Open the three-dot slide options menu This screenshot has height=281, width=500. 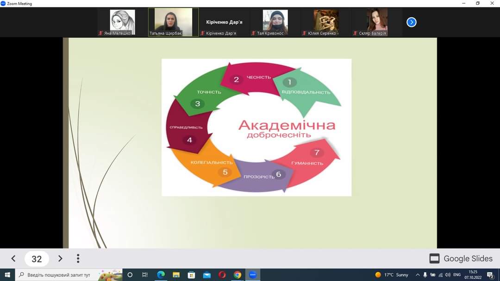click(x=78, y=259)
